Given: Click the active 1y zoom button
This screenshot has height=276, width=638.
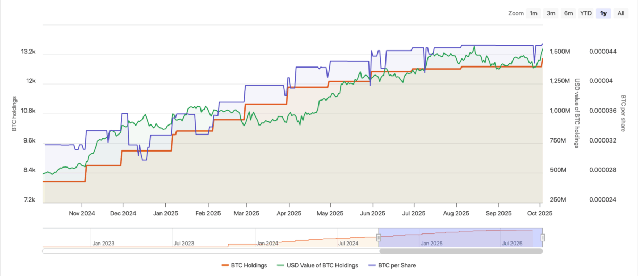Looking at the screenshot, I should pyautogui.click(x=603, y=13).
